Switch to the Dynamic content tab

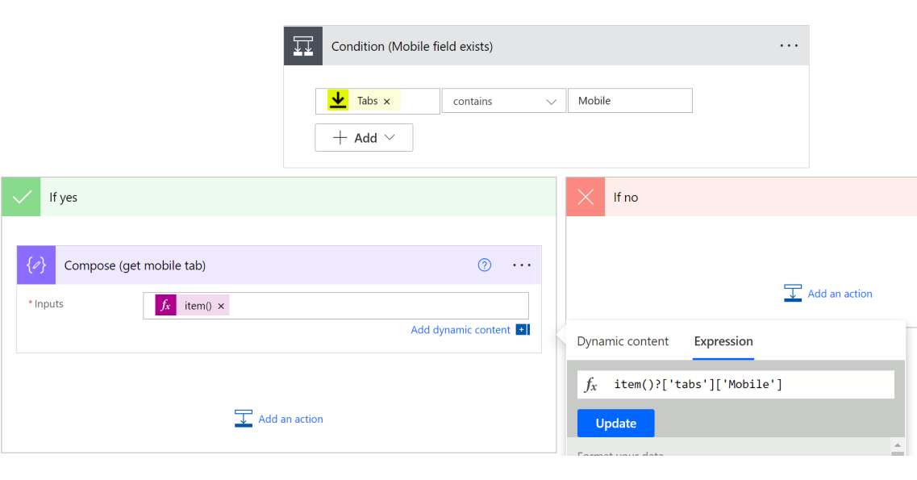coord(622,341)
